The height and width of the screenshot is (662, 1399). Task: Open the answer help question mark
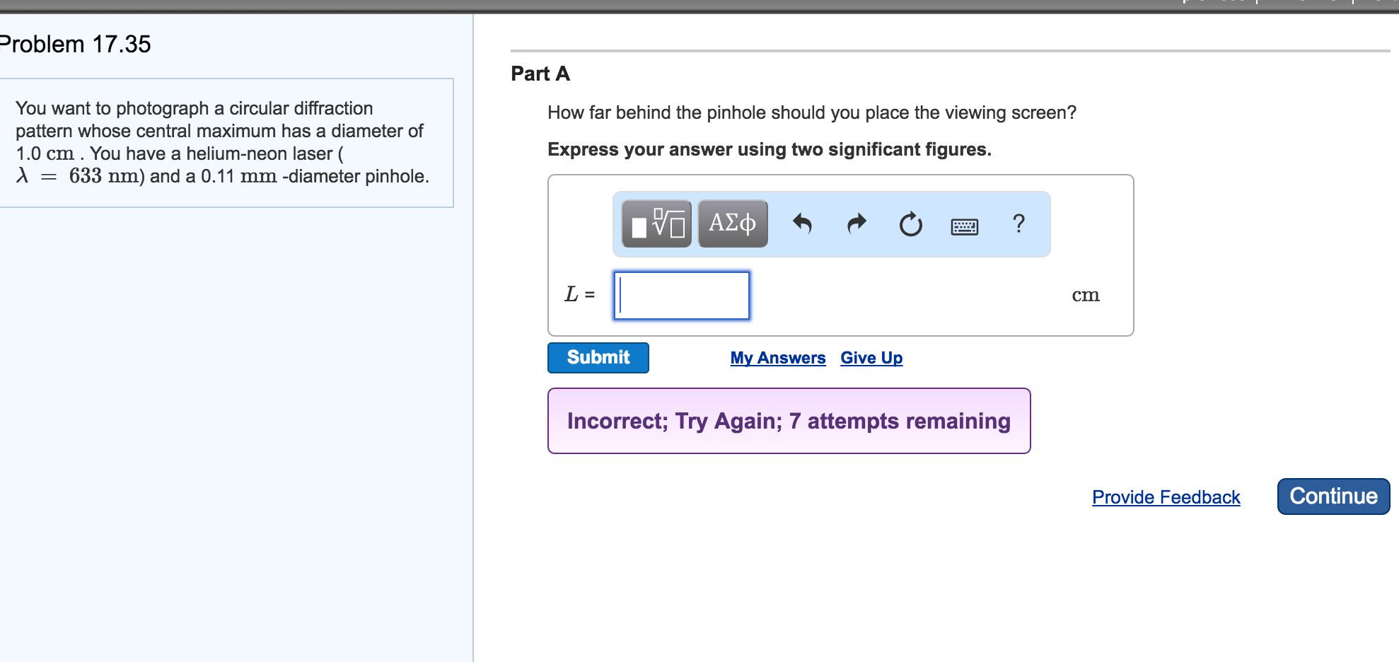(1018, 223)
